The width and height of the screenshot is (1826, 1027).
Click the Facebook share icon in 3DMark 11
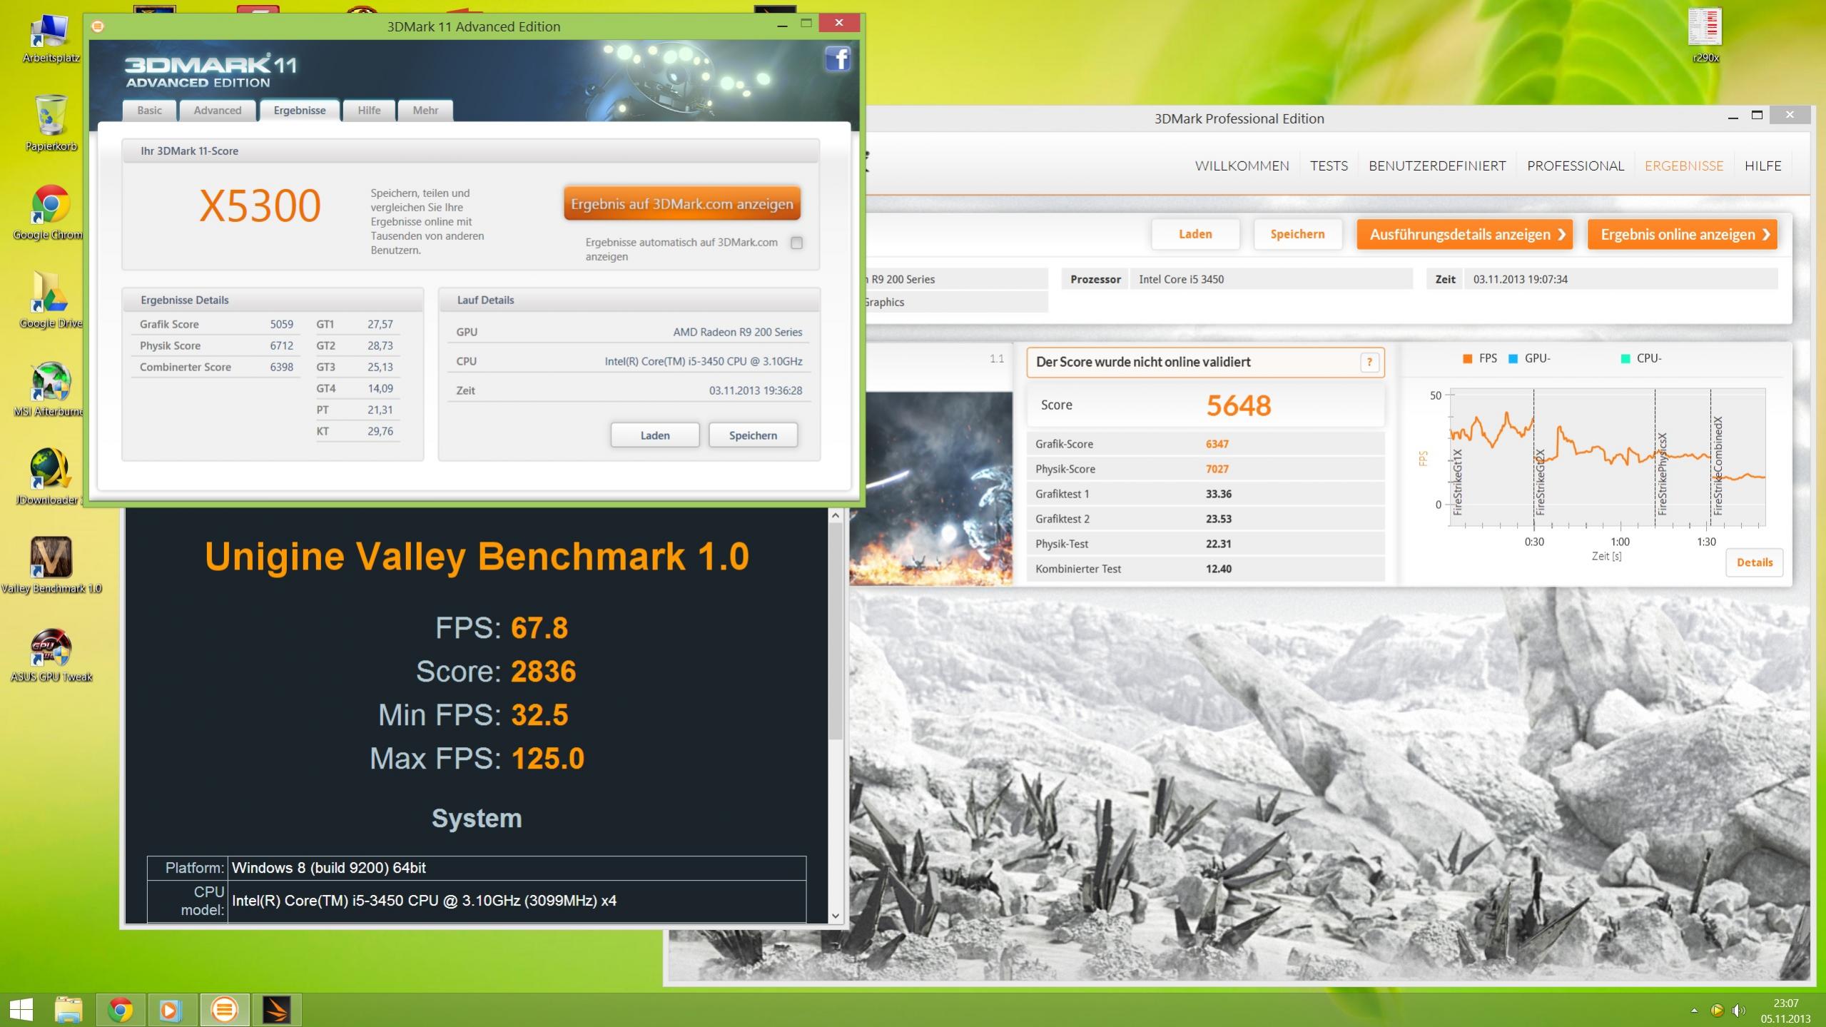pyautogui.click(x=838, y=59)
